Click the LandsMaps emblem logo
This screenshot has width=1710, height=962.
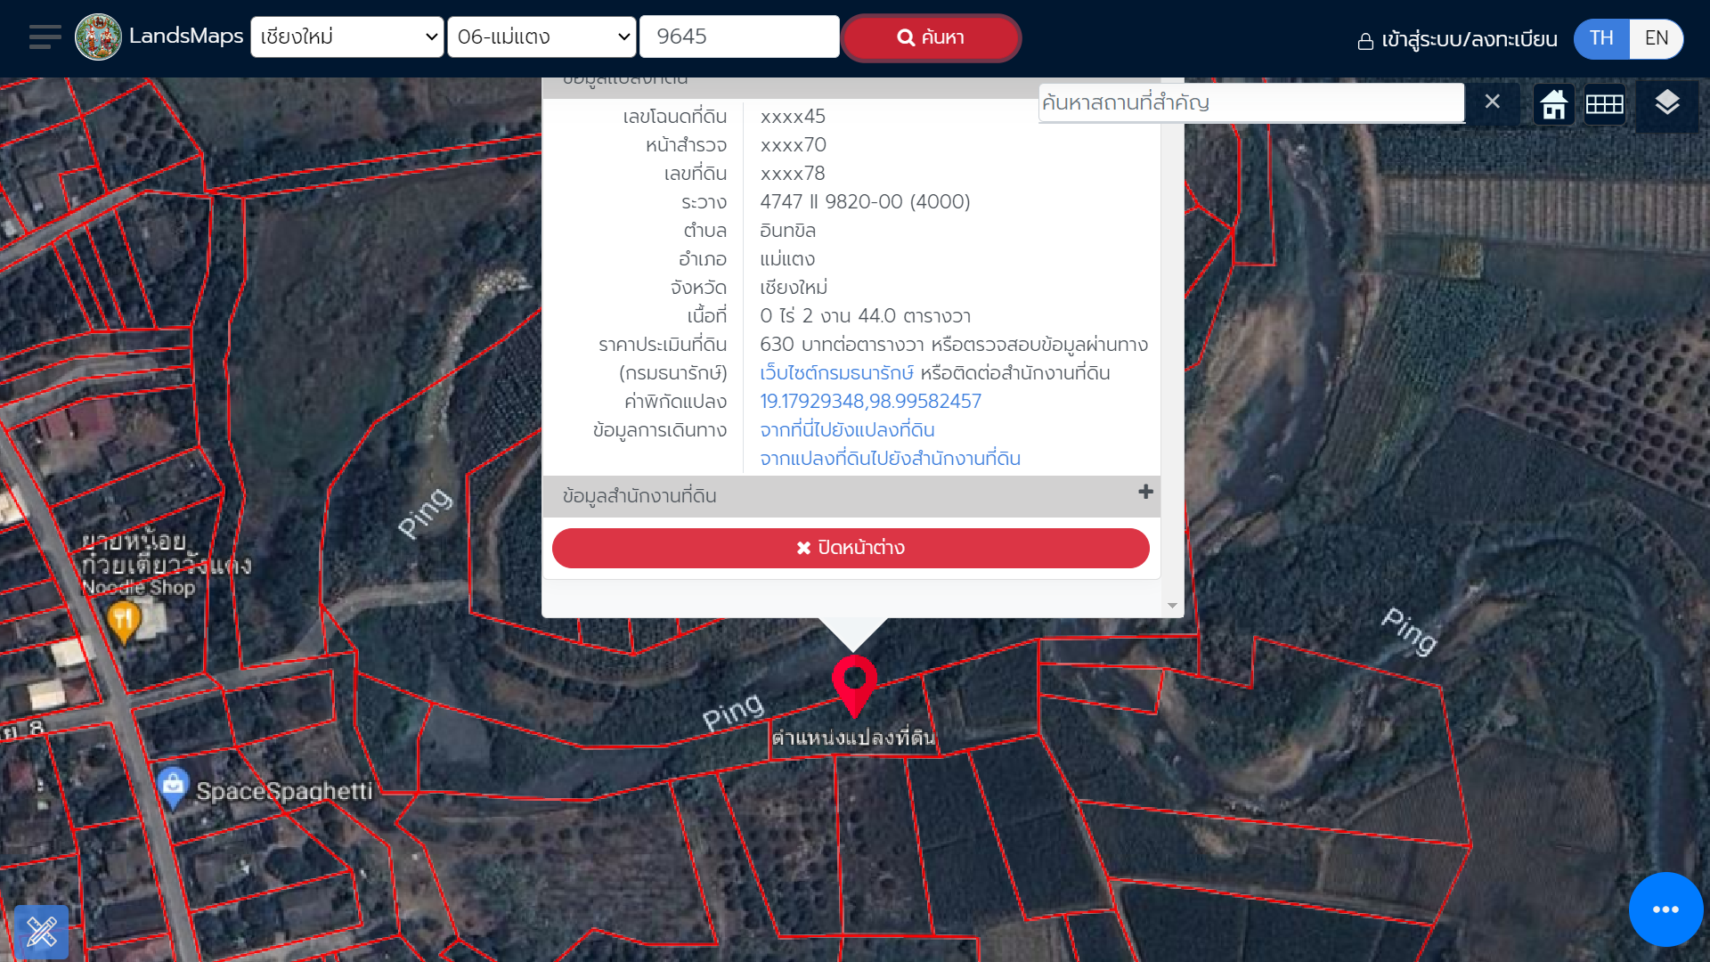(98, 37)
